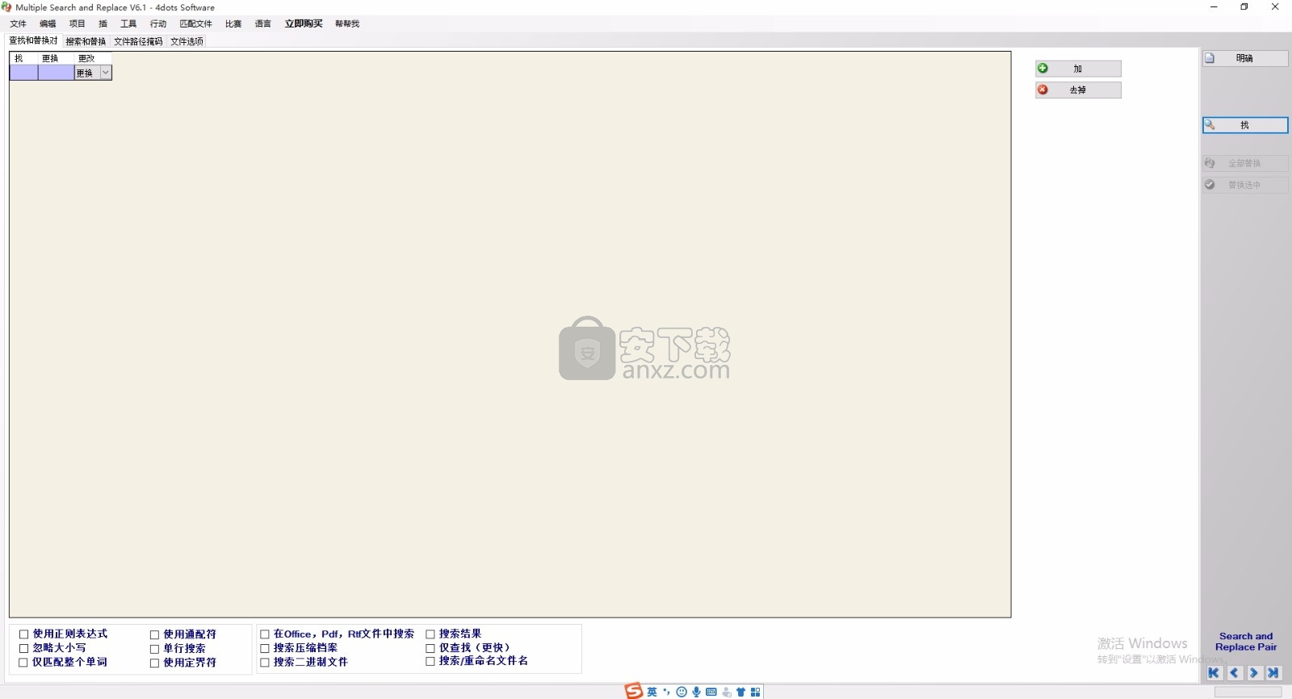Enable 使用通配符 (wildcards) checkbox
Screen dimensions: 1292x699
click(154, 635)
